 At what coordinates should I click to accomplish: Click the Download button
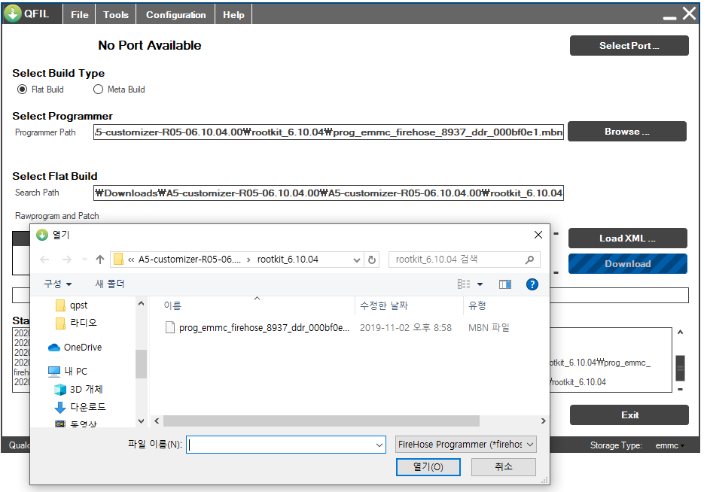[x=628, y=264]
